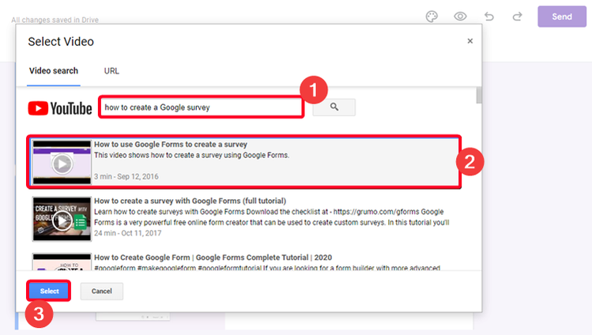Click the preview eye icon
The image size is (592, 335).
pos(460,17)
